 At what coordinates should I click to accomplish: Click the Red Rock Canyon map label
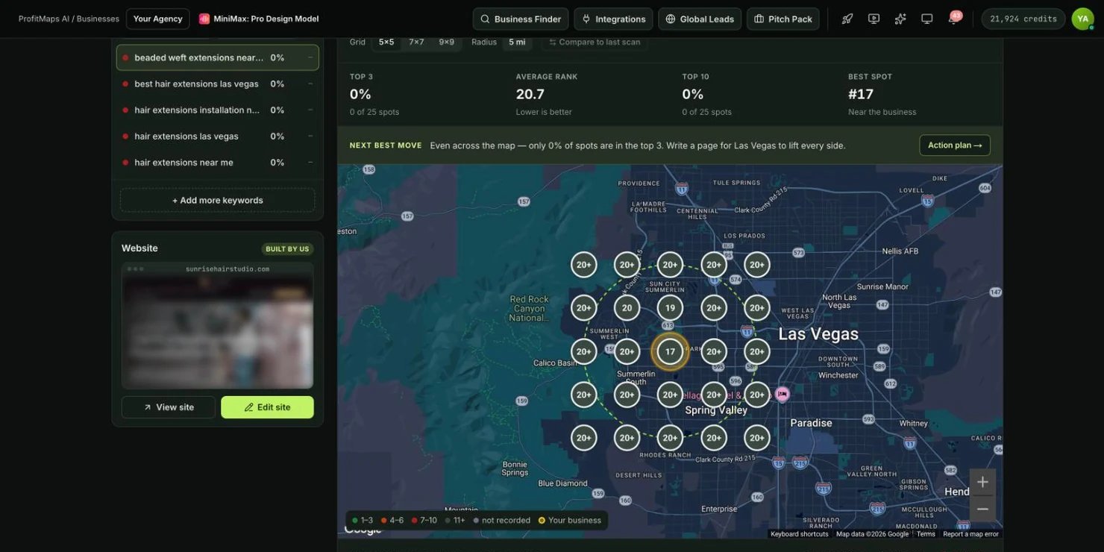click(x=529, y=309)
